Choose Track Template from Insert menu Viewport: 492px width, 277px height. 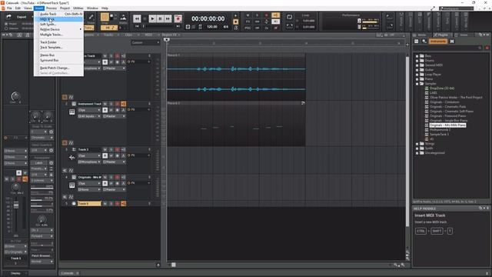pyautogui.click(x=58, y=47)
